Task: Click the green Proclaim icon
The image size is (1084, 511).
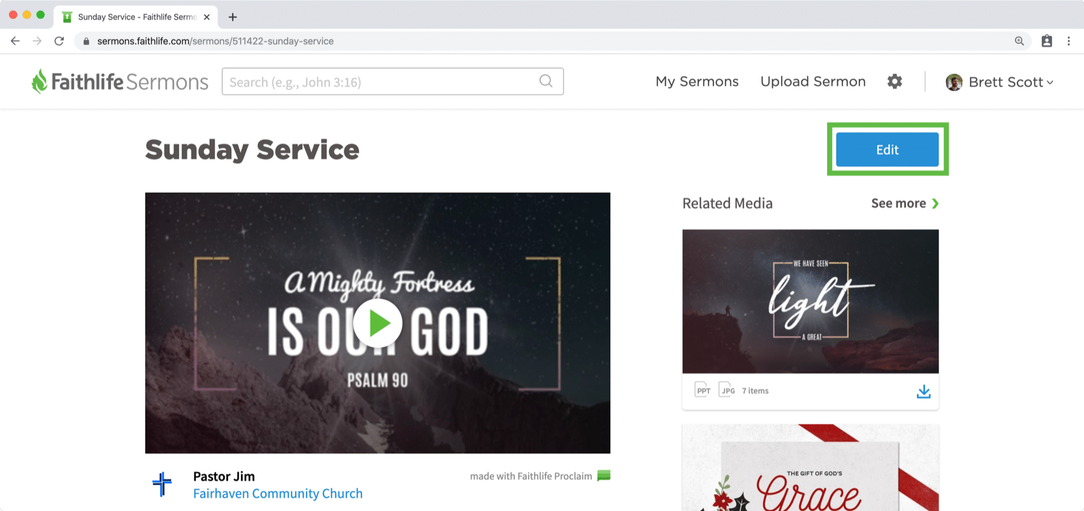Action: [x=604, y=476]
